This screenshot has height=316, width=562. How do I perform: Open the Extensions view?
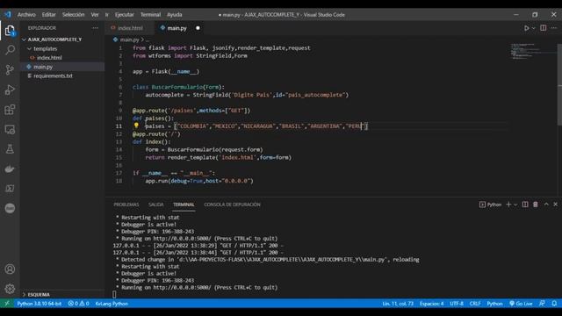point(10,110)
